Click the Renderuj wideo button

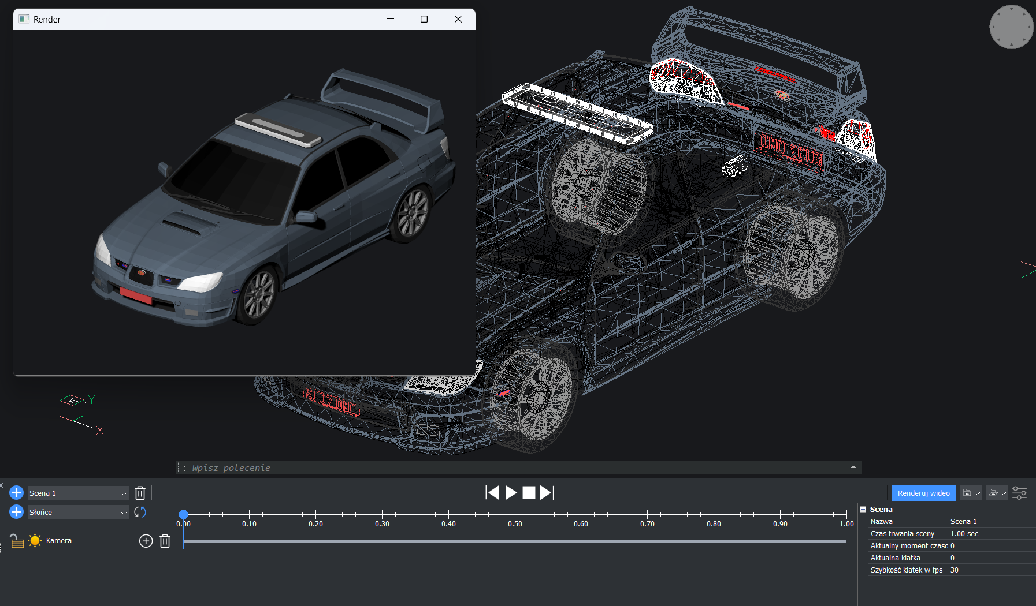923,493
